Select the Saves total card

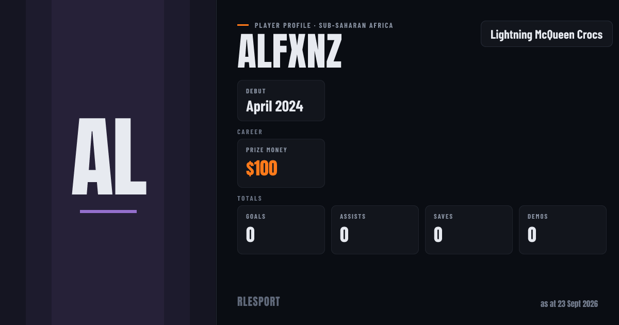[x=469, y=230]
